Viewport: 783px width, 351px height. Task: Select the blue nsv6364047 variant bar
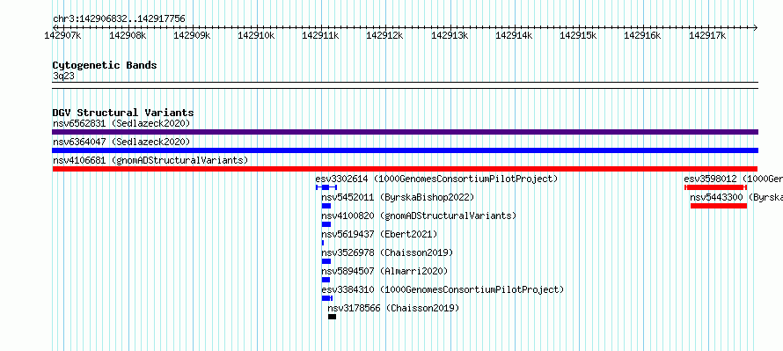tap(405, 150)
